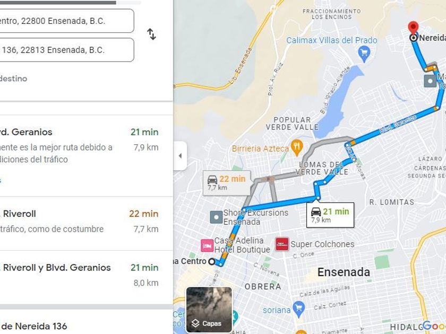
Task: Click the red destination pin marker
Action: pyautogui.click(x=413, y=29)
